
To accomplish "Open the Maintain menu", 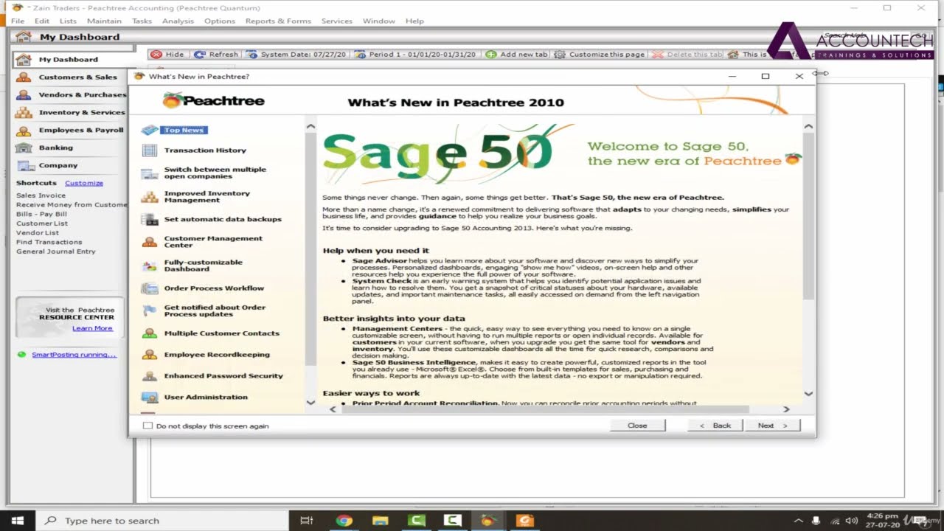I will [x=104, y=21].
